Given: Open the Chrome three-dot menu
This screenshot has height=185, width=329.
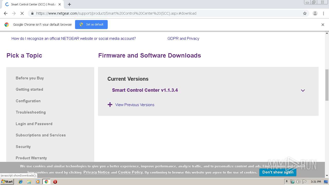Looking at the screenshot, I should (x=323, y=13).
